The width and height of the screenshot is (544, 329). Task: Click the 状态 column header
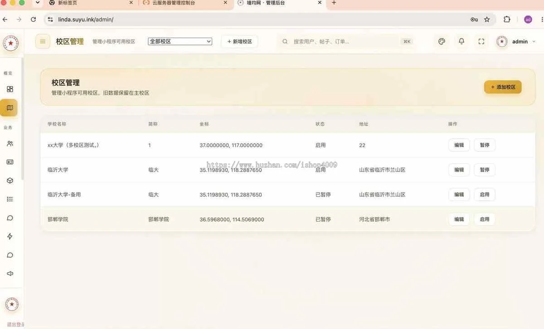click(320, 124)
